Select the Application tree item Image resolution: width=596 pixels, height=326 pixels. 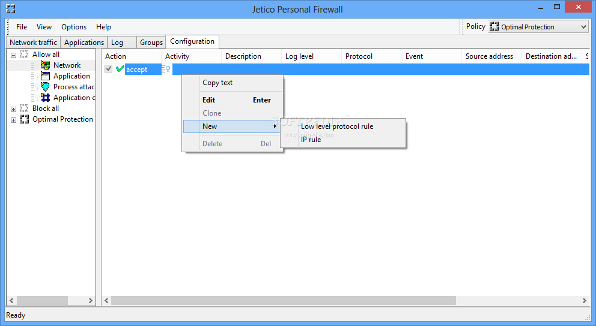tap(72, 76)
